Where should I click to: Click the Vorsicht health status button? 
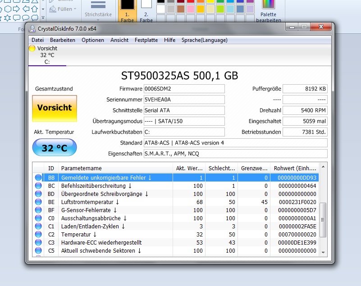(55, 109)
